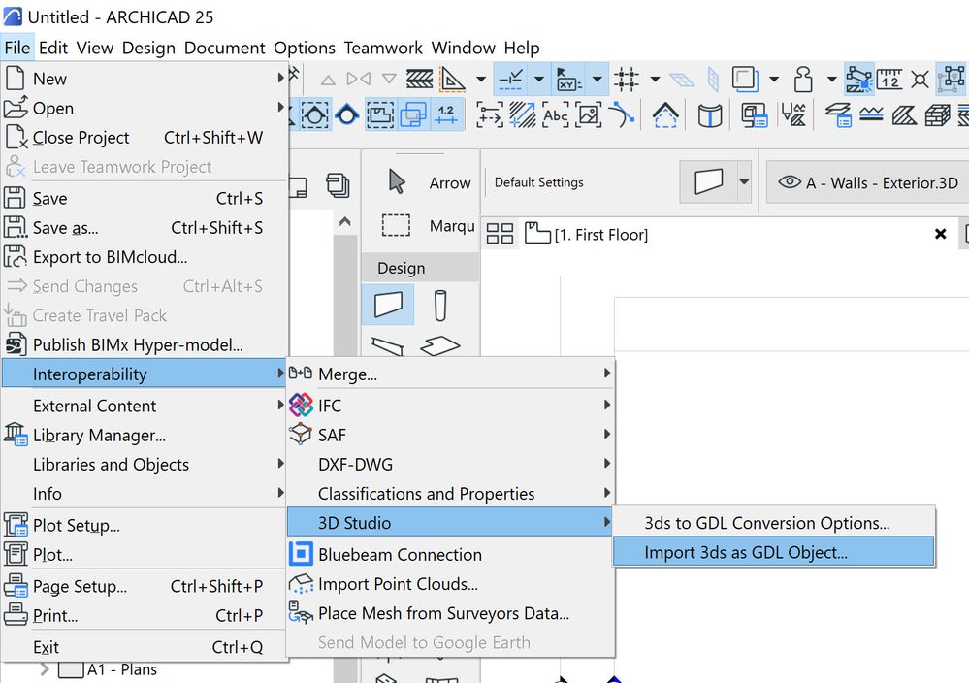This screenshot has width=969, height=683.
Task: Click the panel scroll-up arrow
Action: (x=345, y=222)
